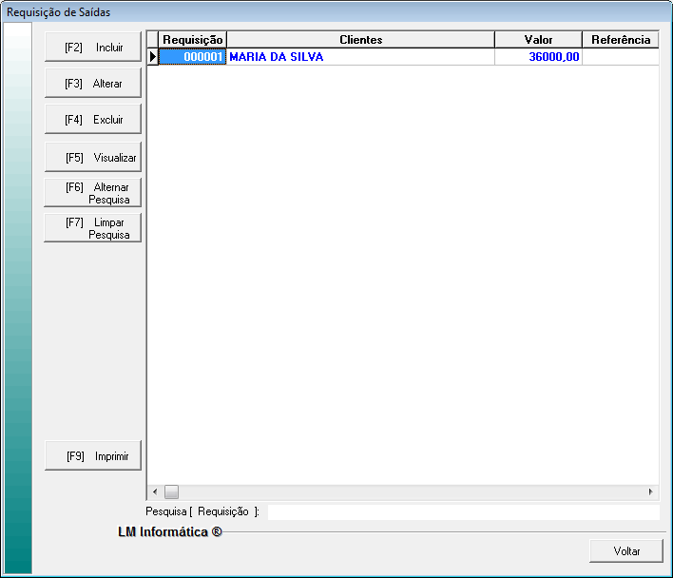Click the empty Referência cell in first row
The height and width of the screenshot is (578, 673).
620,57
